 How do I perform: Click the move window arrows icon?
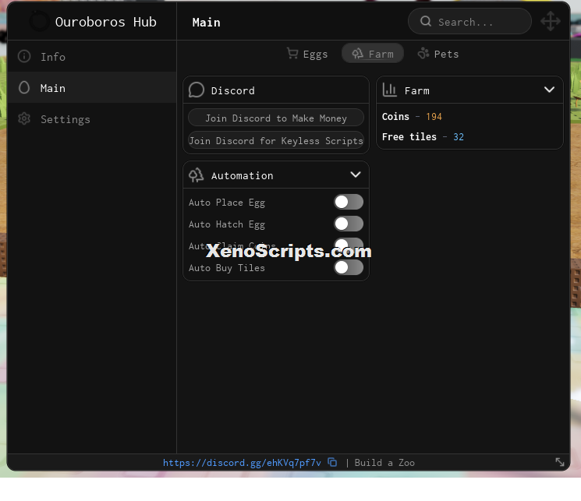point(551,22)
